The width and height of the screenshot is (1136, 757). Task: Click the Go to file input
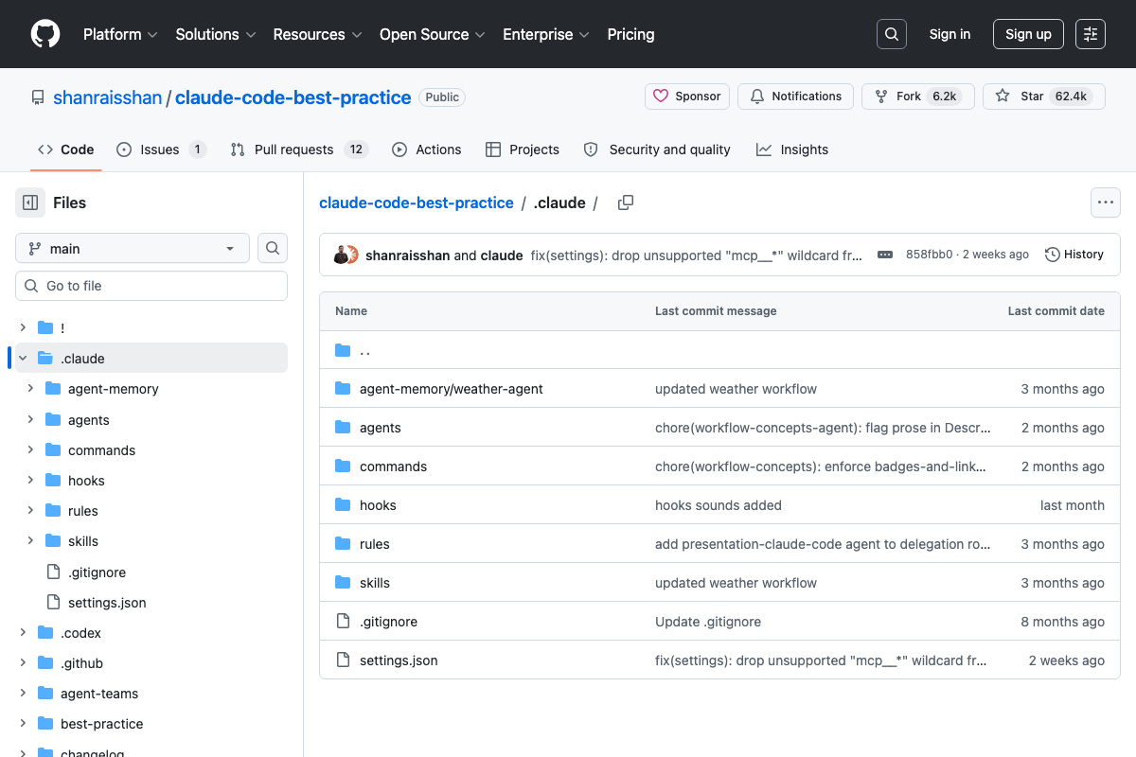pyautogui.click(x=151, y=286)
